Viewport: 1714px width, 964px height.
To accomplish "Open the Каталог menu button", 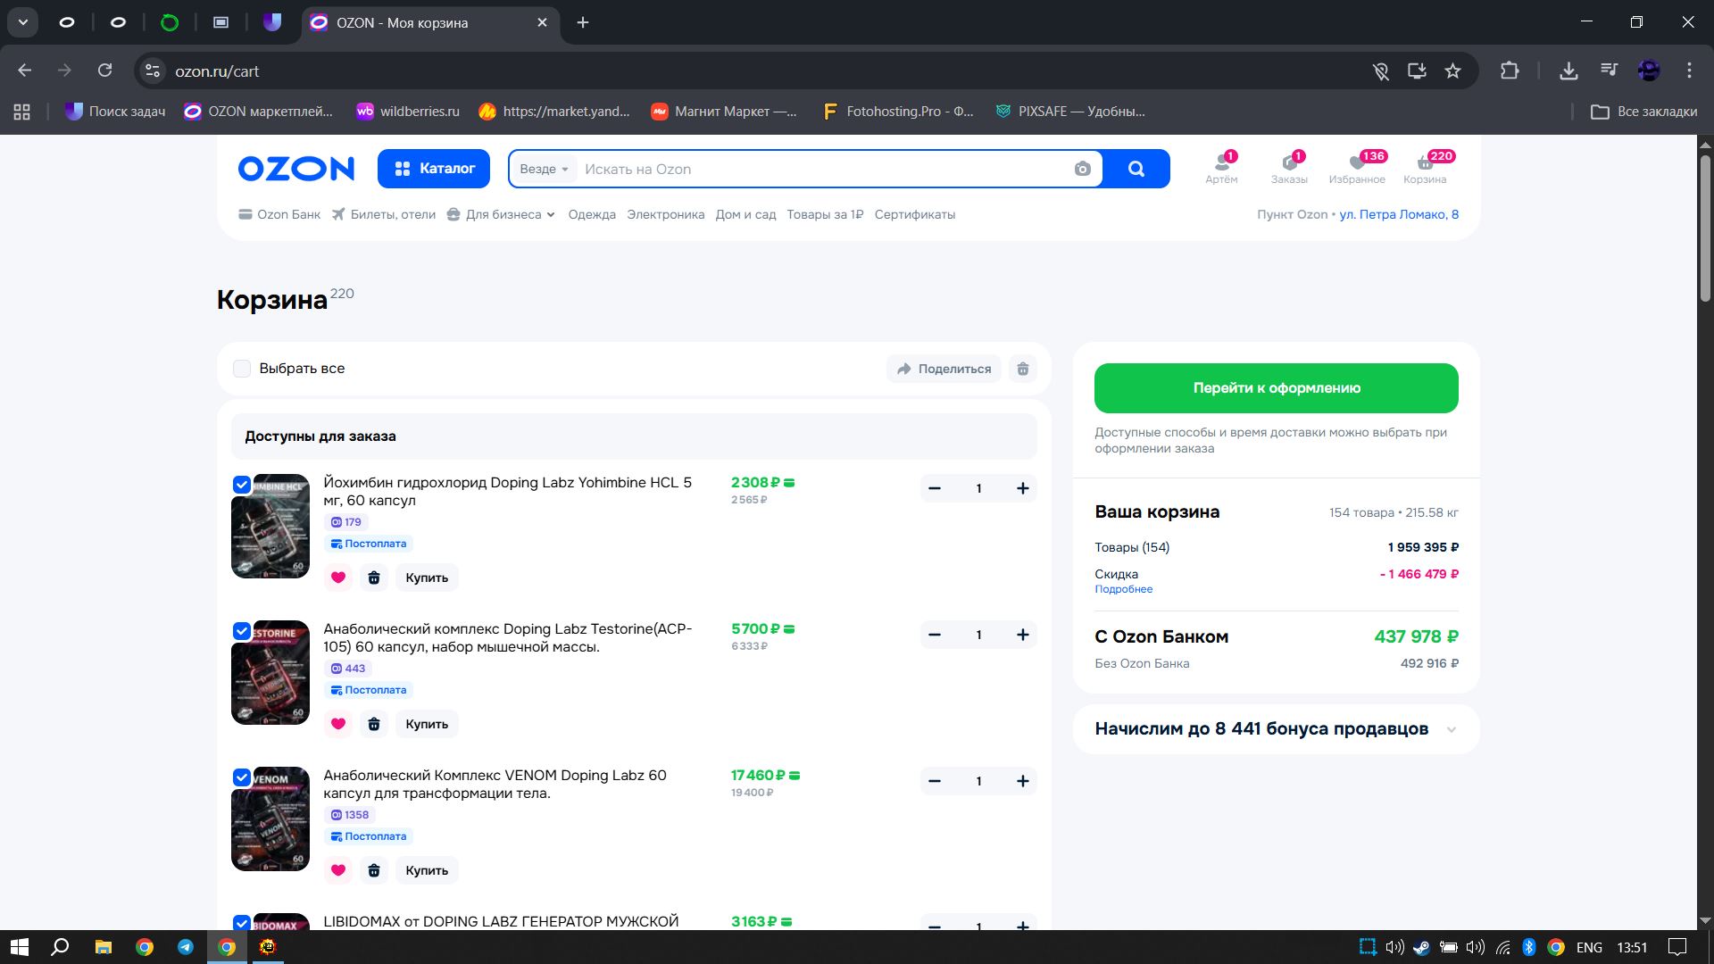I will [x=434, y=169].
